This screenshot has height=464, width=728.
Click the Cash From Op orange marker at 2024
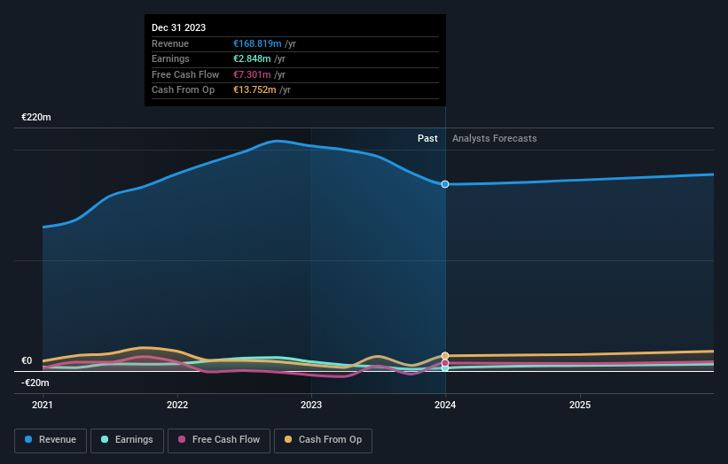click(x=445, y=356)
